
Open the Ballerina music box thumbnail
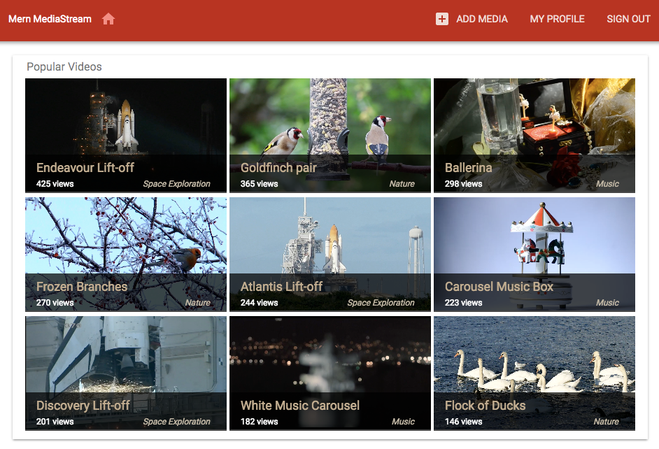pos(534,116)
